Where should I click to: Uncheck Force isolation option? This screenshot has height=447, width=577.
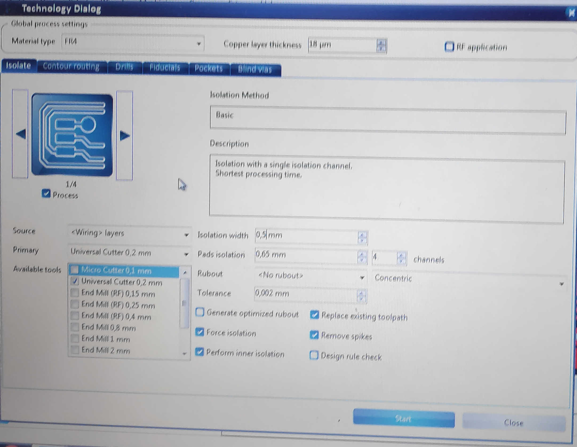point(200,332)
